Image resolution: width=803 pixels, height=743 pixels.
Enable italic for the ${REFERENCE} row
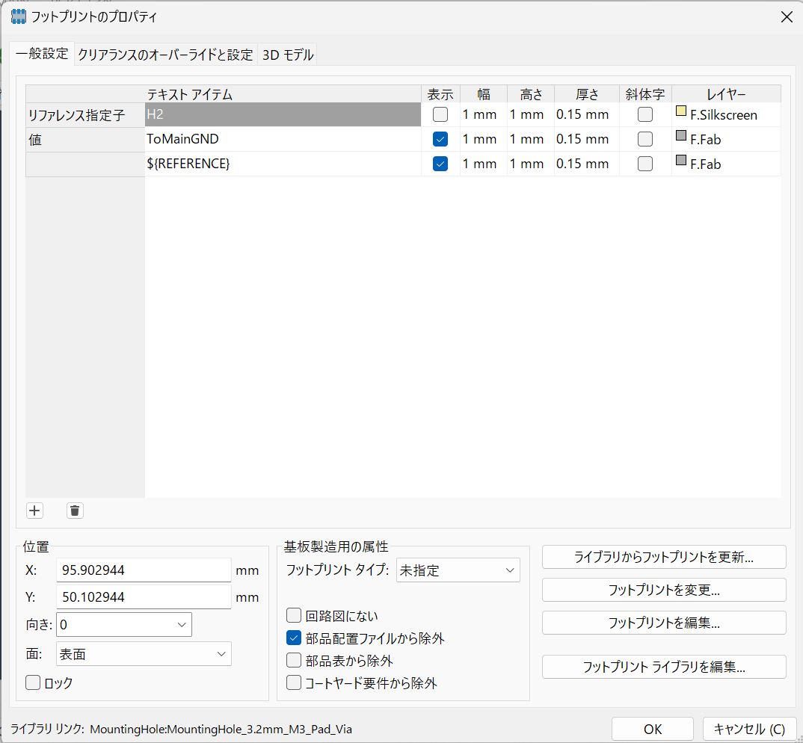click(644, 164)
